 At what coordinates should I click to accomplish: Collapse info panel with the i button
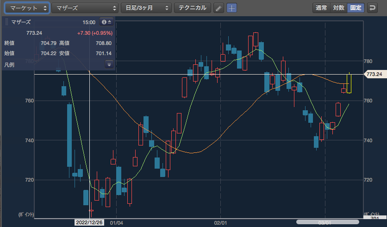pos(106,22)
